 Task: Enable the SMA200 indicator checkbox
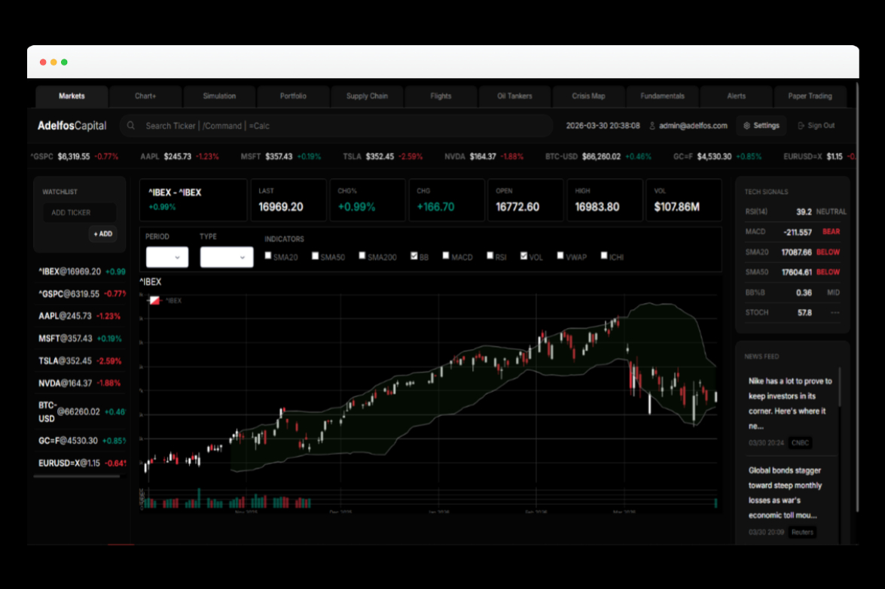pyautogui.click(x=362, y=256)
